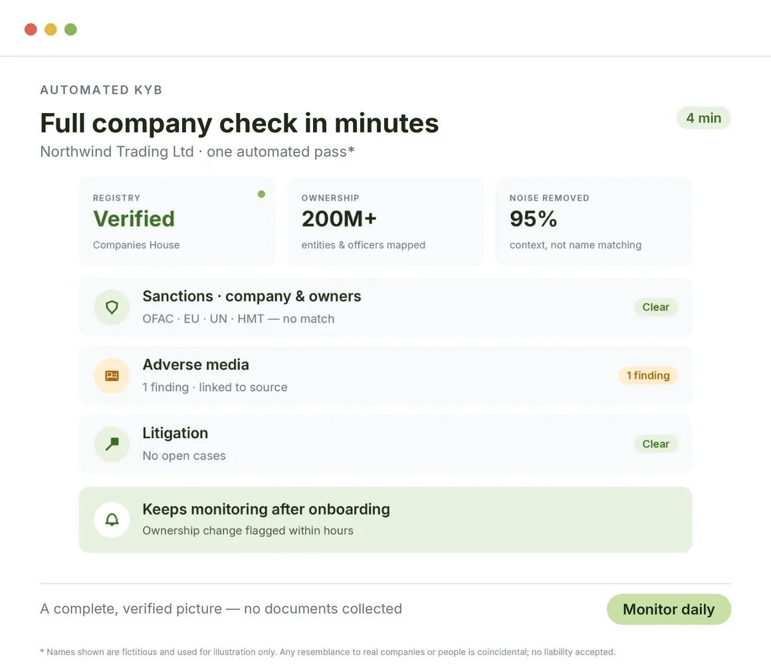Click the Clear badge on Sanctions row
This screenshot has width=771, height=665.
pos(656,307)
